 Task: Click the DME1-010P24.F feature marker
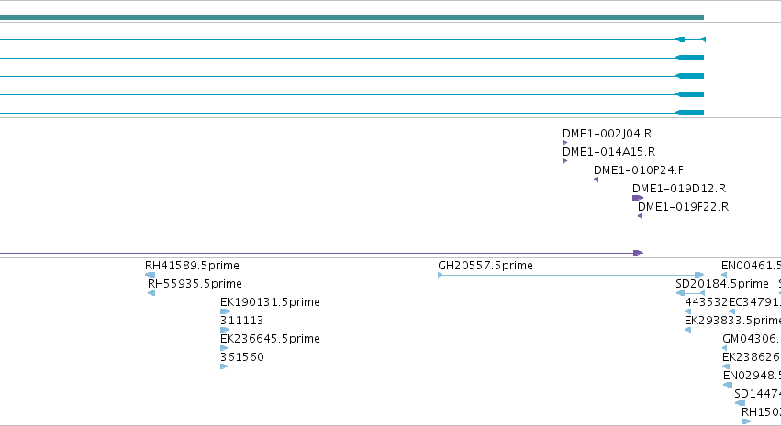(x=597, y=180)
